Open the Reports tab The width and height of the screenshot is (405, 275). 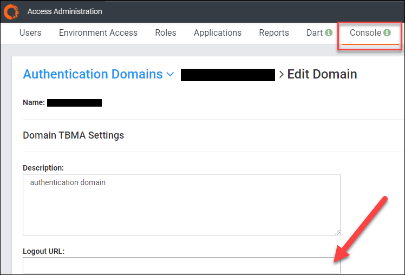tap(274, 33)
